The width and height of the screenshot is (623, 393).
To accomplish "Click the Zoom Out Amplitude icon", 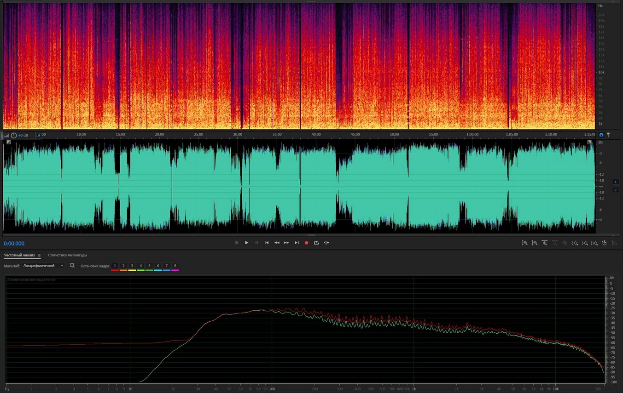I will [535, 243].
